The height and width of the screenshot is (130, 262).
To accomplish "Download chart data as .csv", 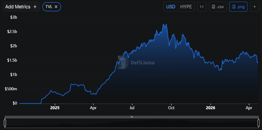I will click(218, 7).
